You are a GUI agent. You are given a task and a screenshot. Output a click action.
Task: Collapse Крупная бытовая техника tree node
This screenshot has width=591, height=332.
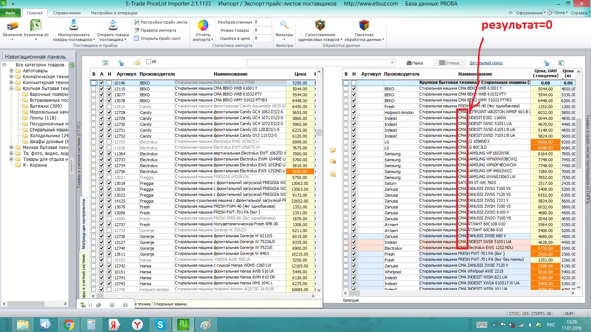(11, 89)
